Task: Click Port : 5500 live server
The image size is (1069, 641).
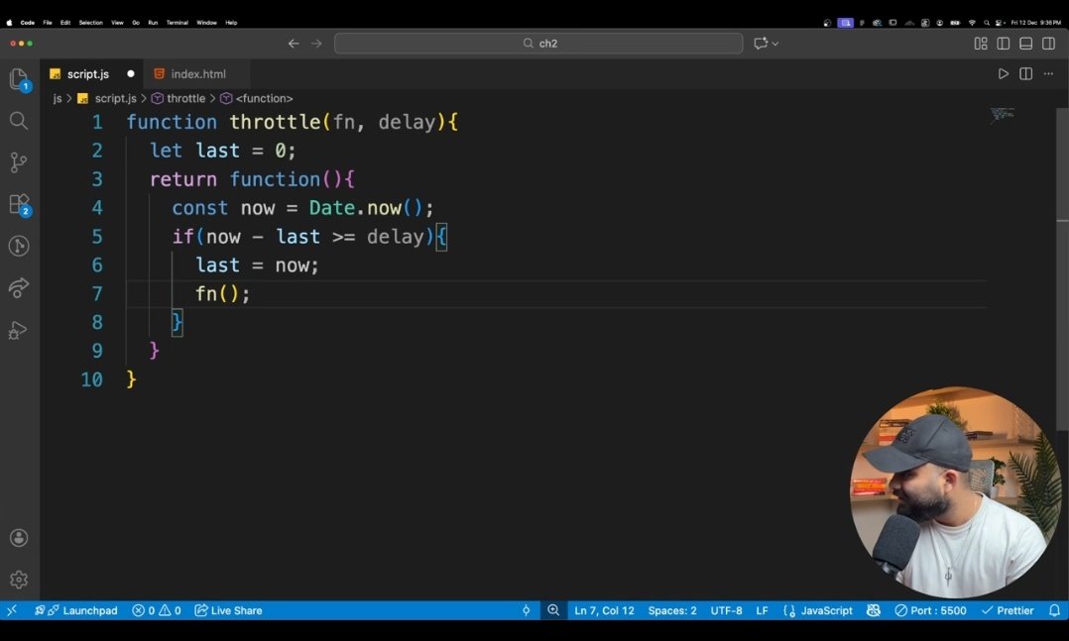Action: (930, 610)
